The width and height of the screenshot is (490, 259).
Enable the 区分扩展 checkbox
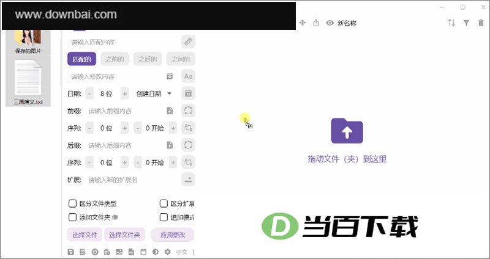point(164,203)
